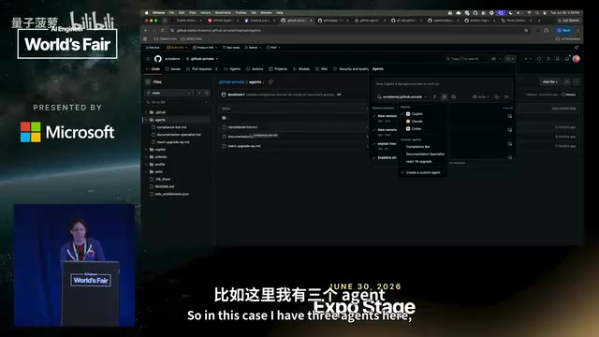Click the GitHub Octocat logo
The height and width of the screenshot is (337, 599).
(x=158, y=59)
